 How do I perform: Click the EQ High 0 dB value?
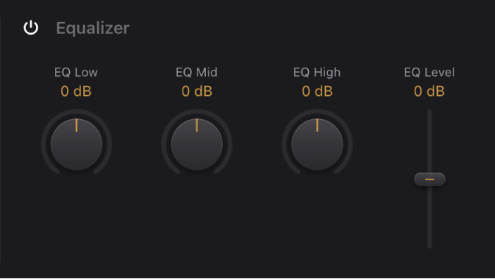click(317, 92)
